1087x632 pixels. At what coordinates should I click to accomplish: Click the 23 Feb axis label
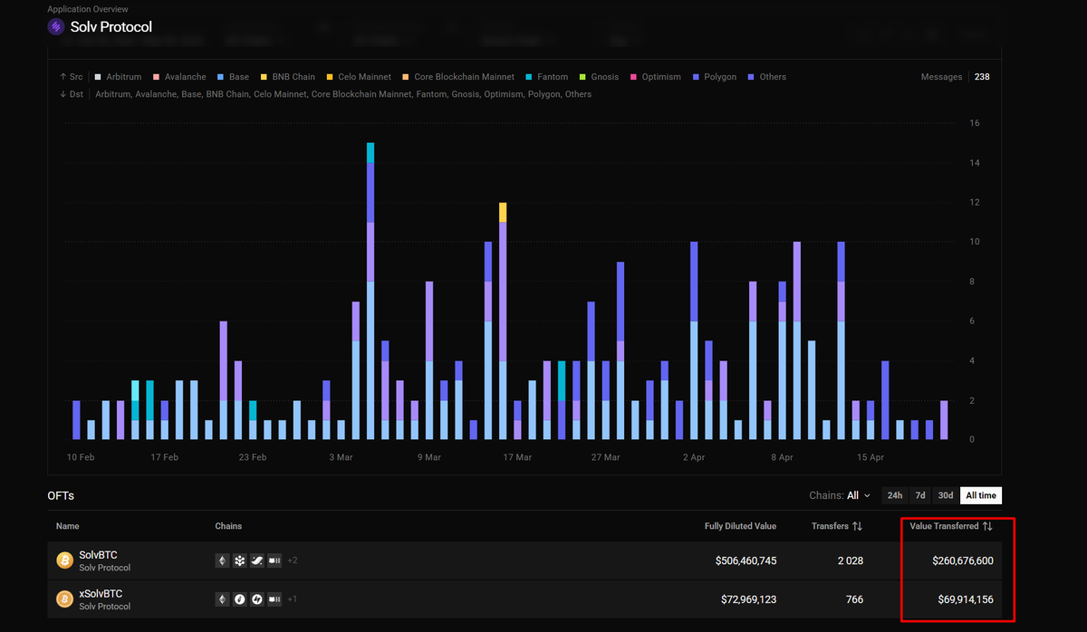(253, 457)
